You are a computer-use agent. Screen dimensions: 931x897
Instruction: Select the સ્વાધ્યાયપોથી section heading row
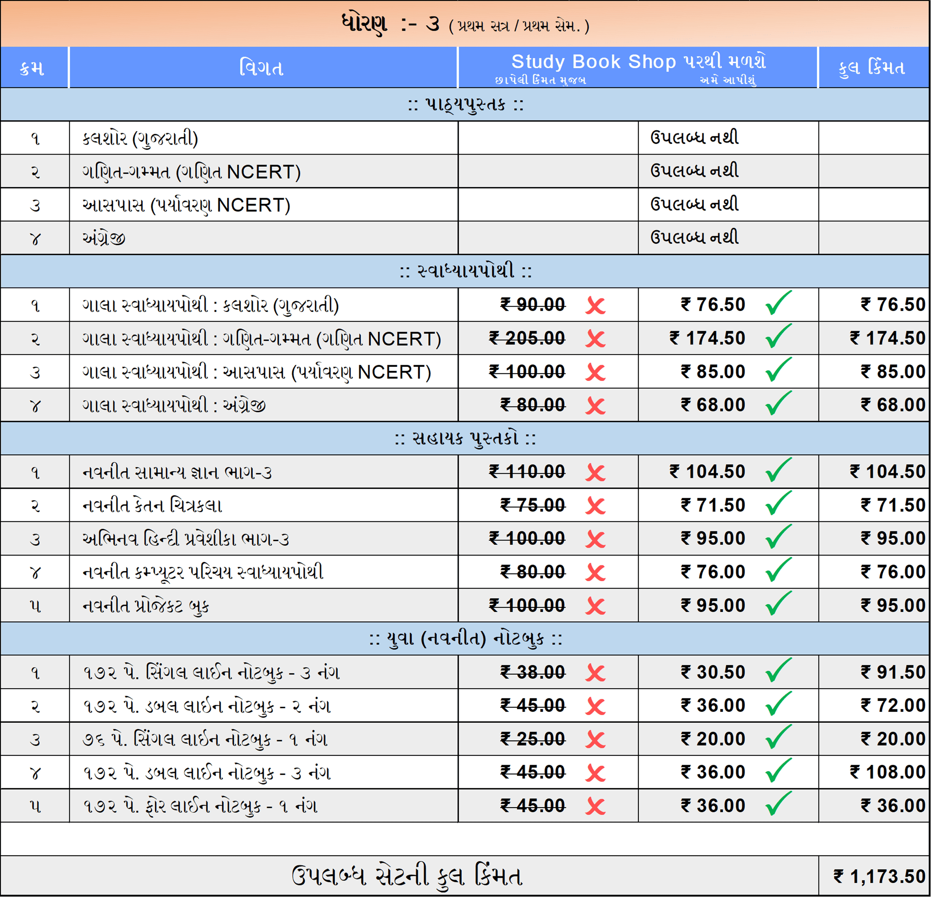465,271
